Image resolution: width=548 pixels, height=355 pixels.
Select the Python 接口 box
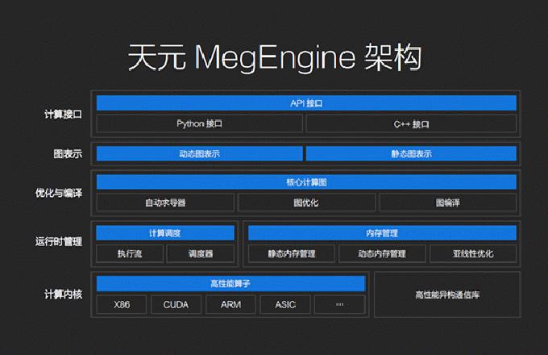click(200, 124)
